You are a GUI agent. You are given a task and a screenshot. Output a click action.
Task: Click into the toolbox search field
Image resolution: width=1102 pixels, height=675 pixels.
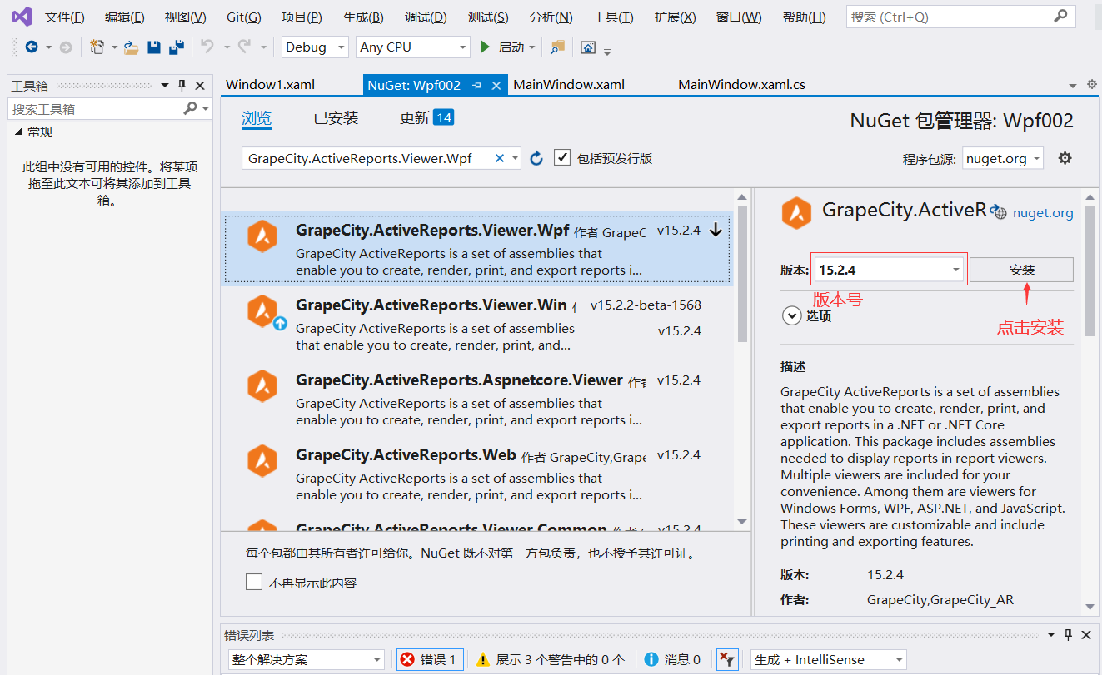point(95,108)
